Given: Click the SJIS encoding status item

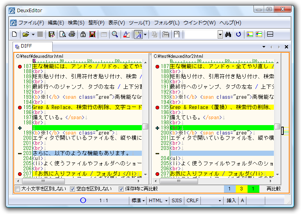Looking at the screenshot, I should click(176, 201).
